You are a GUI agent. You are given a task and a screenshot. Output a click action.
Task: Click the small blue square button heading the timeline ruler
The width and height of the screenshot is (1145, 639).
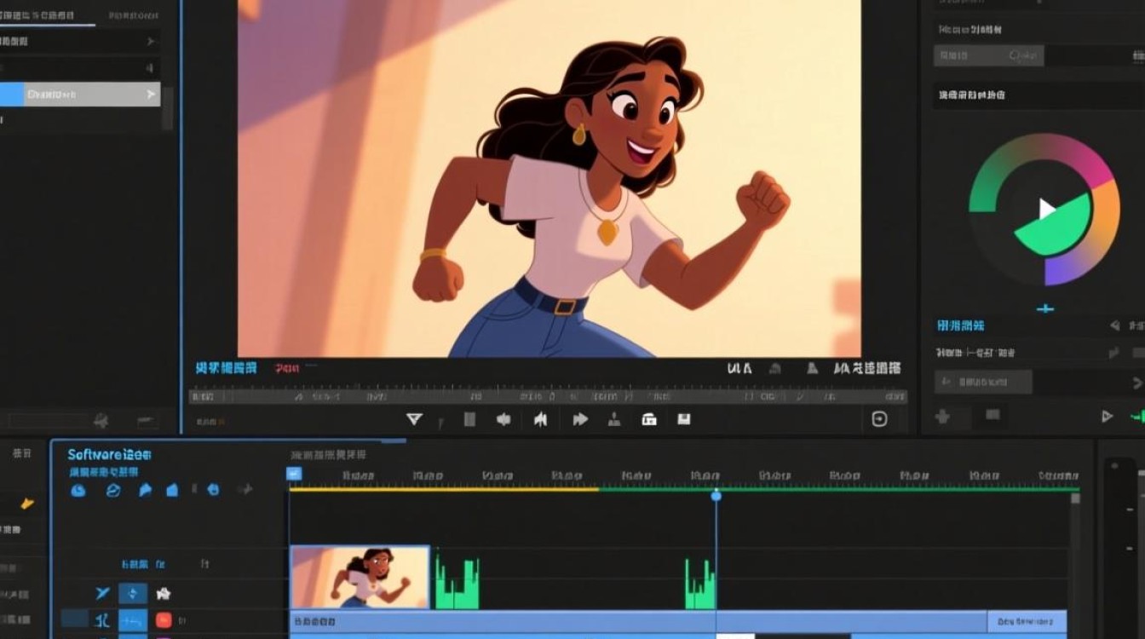(294, 474)
